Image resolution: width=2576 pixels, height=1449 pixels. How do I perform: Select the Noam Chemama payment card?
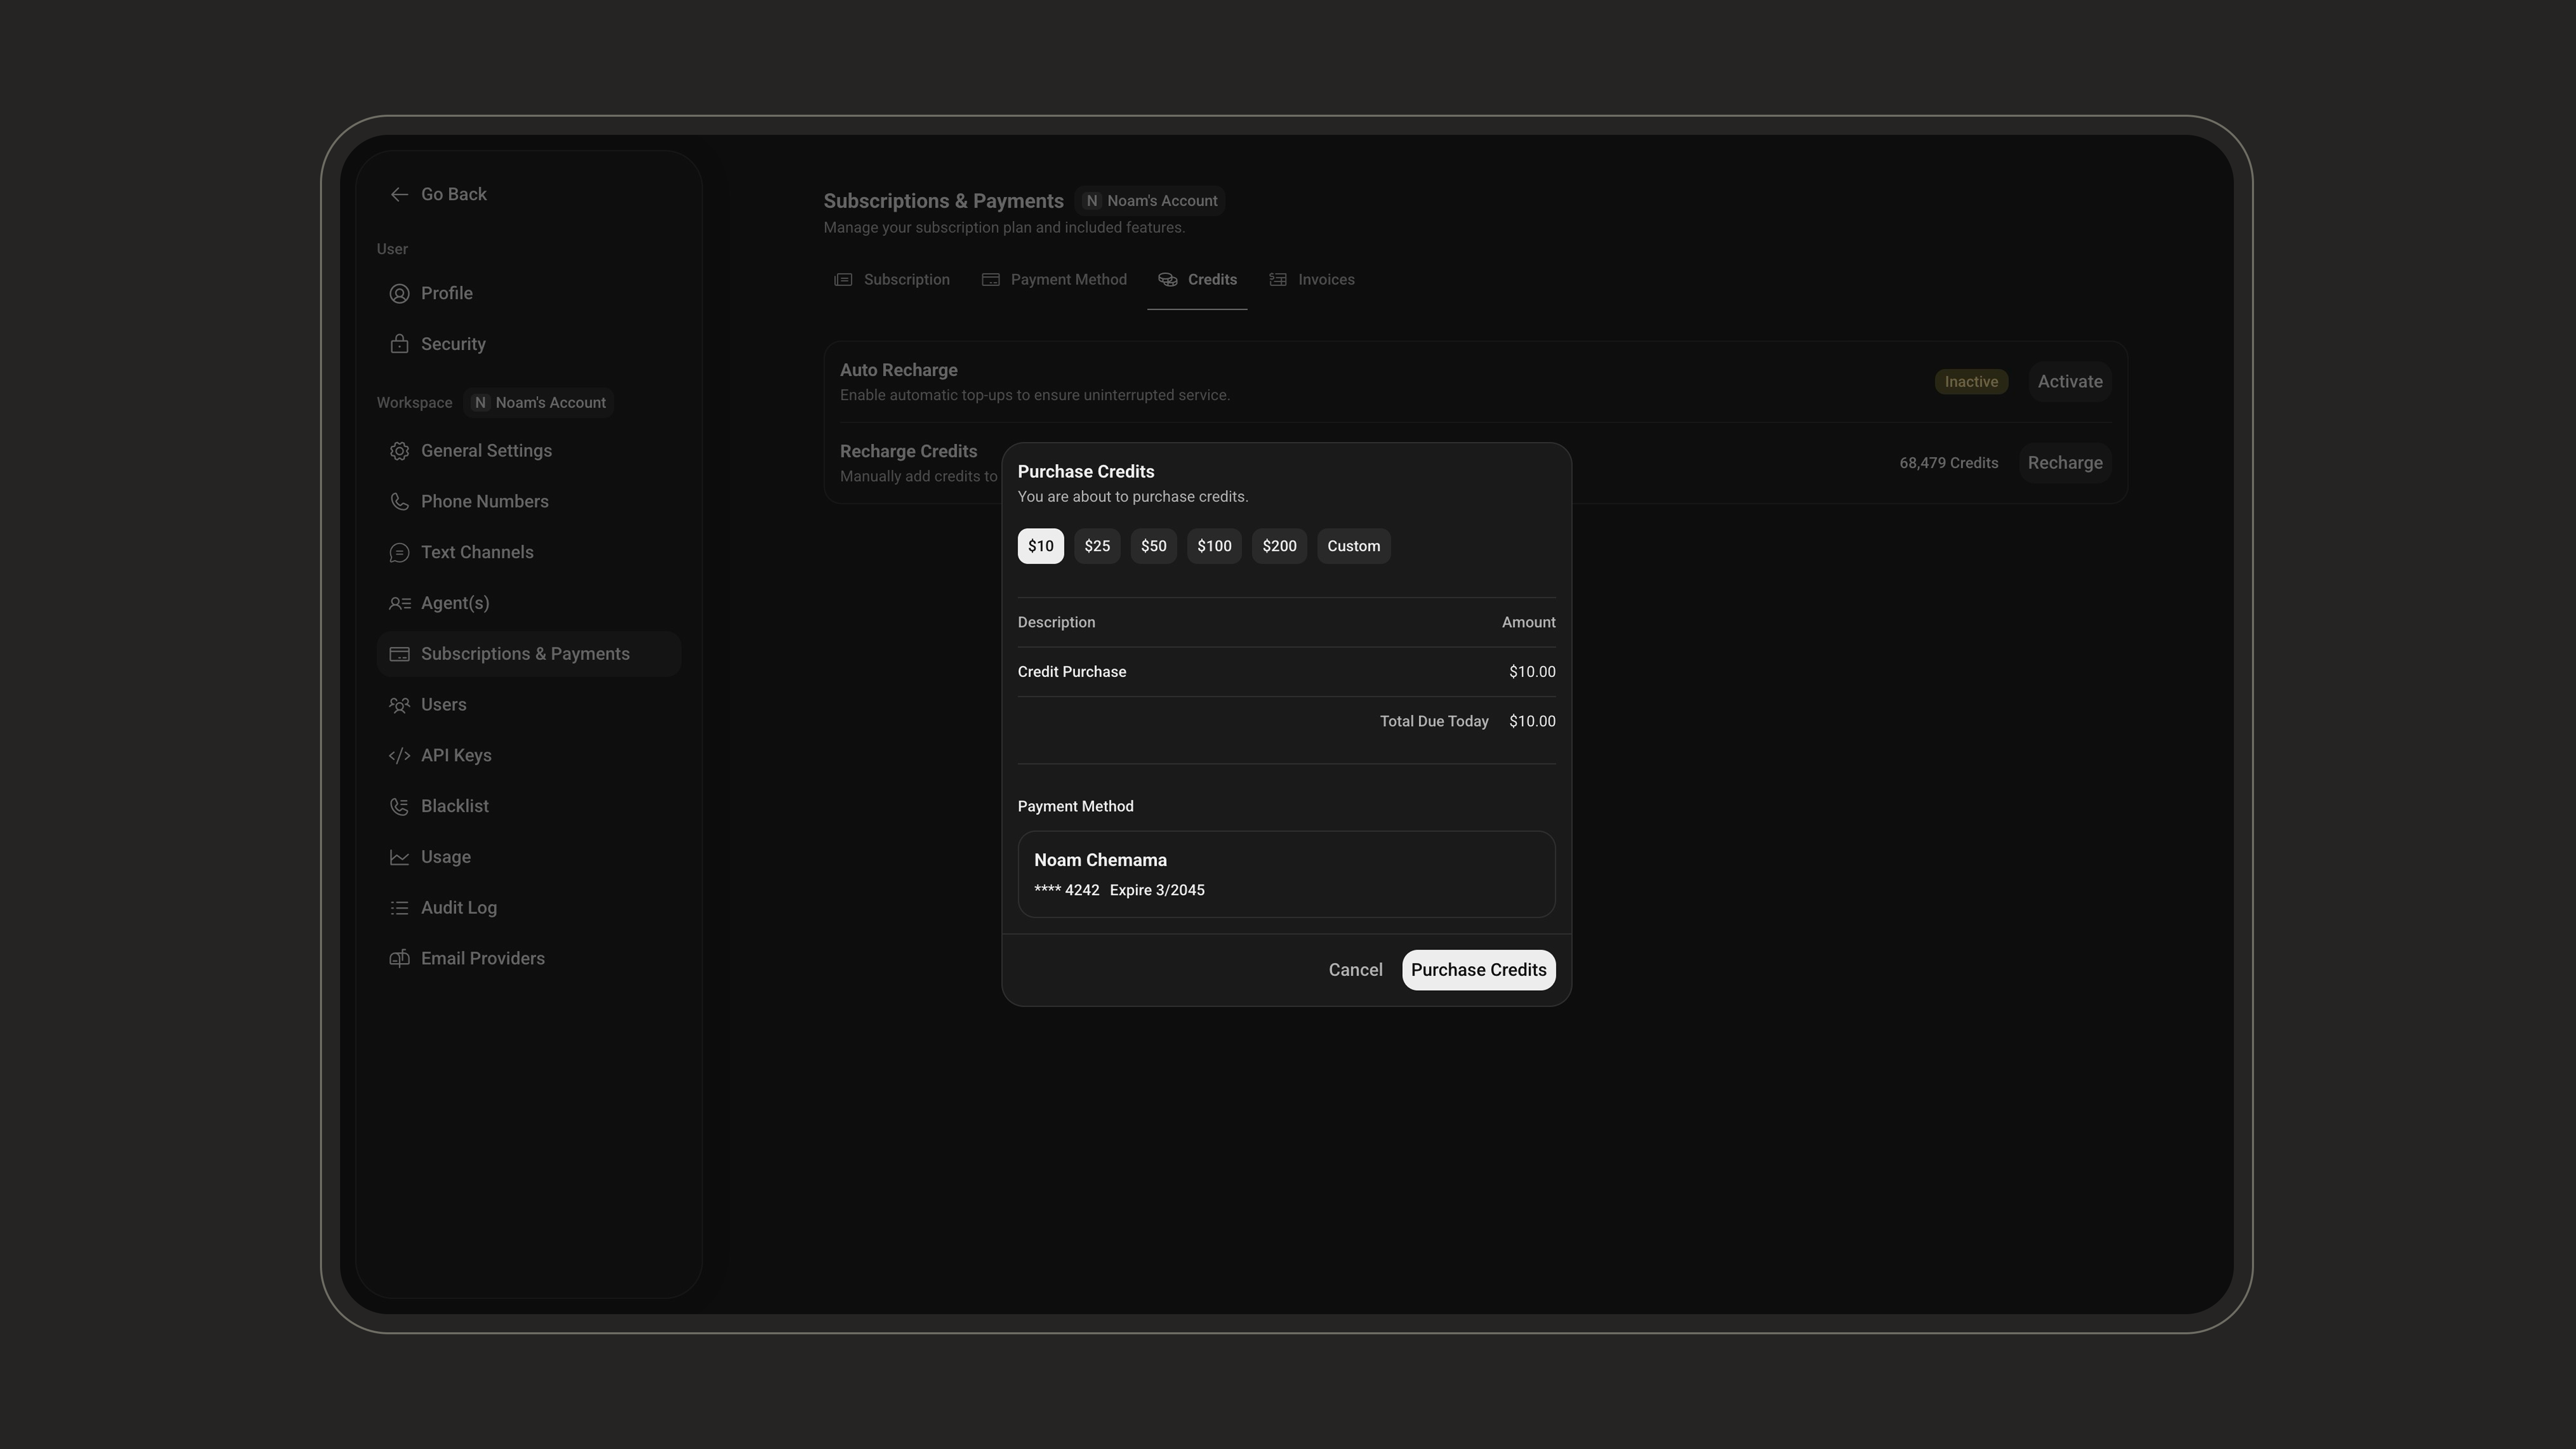click(1286, 874)
